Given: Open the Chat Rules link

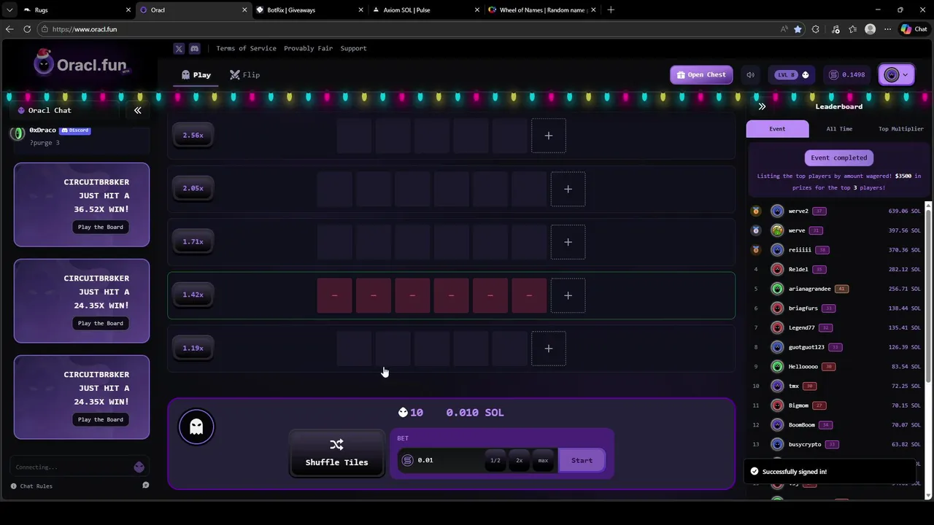Looking at the screenshot, I should point(31,486).
